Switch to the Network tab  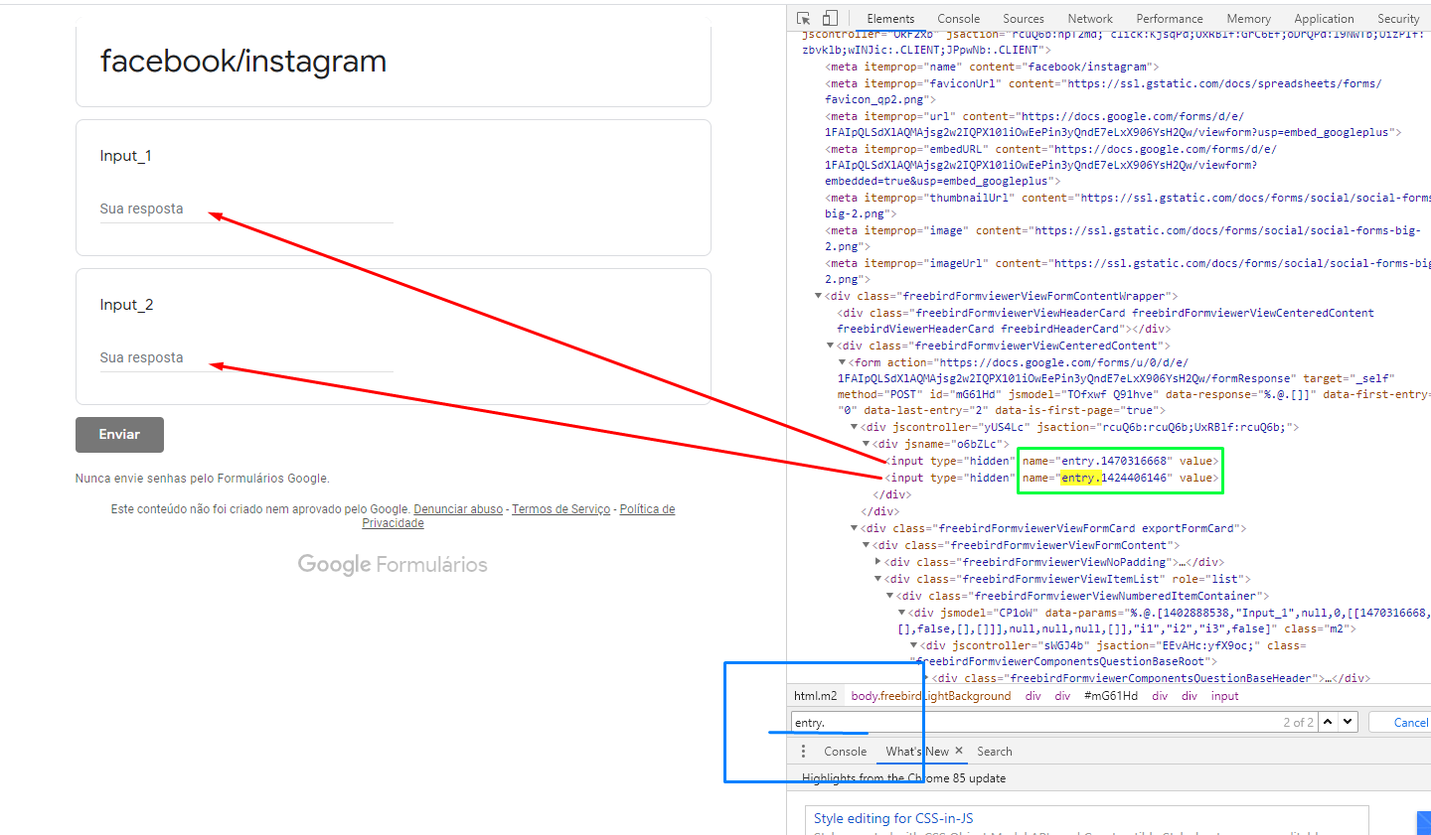[x=1090, y=18]
